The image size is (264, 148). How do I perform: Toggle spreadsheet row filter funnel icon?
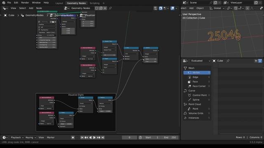click(260, 61)
